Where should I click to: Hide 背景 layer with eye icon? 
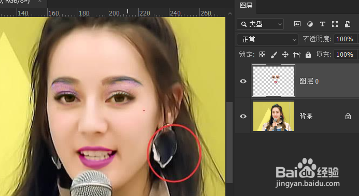(243, 116)
